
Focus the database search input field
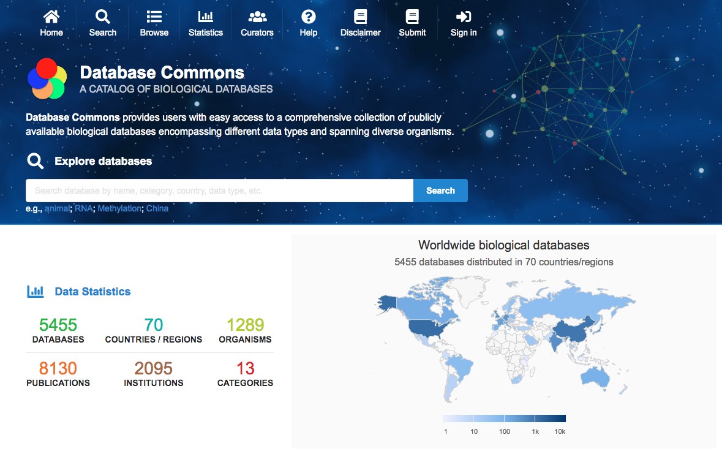219,191
